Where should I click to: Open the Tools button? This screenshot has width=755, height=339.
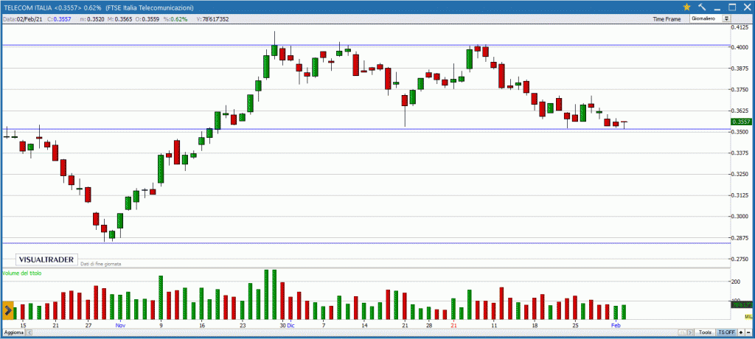pos(706,332)
